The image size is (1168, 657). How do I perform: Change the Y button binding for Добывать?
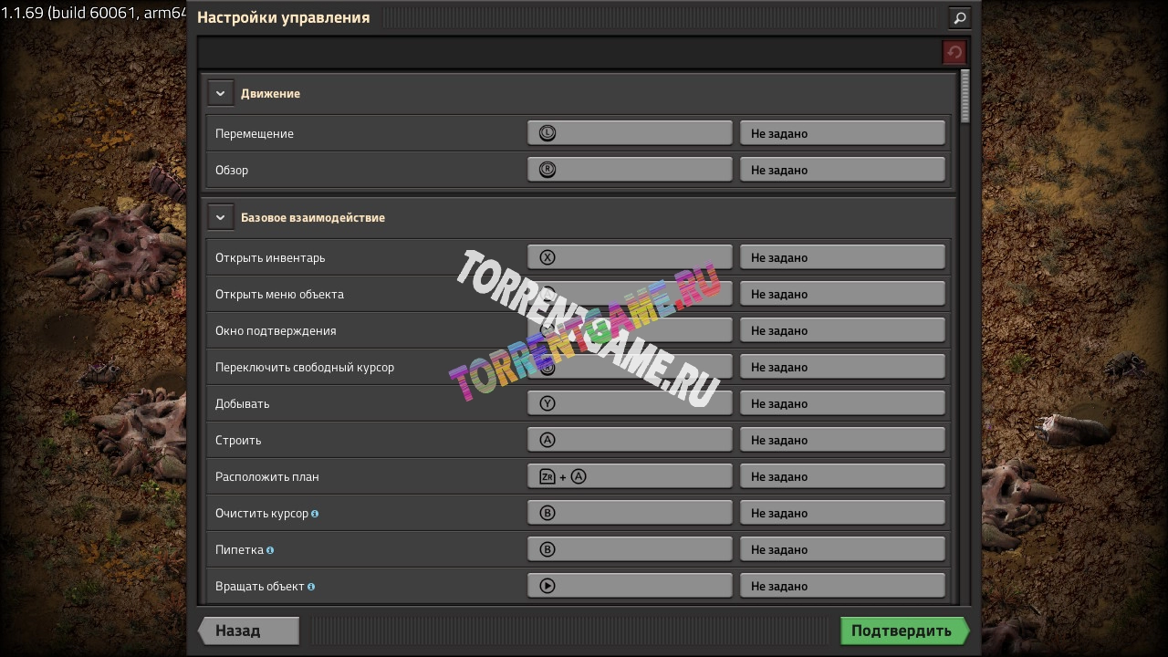(x=630, y=403)
